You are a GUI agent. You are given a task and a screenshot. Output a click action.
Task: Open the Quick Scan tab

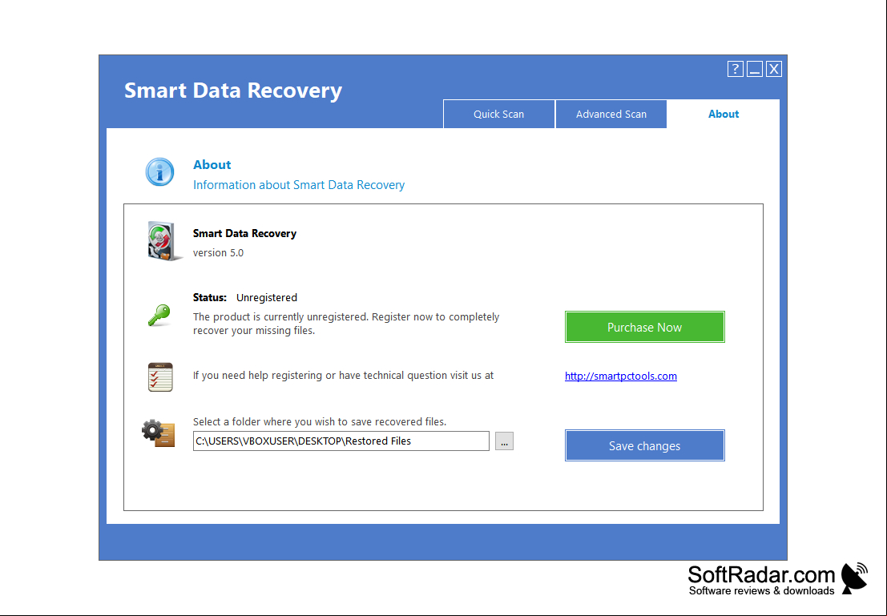[x=498, y=114]
